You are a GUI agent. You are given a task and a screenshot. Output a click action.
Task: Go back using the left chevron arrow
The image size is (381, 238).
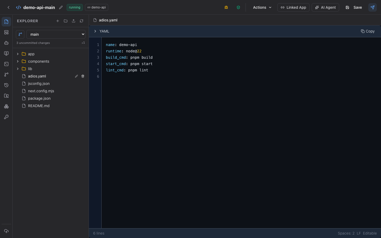tap(8, 7)
